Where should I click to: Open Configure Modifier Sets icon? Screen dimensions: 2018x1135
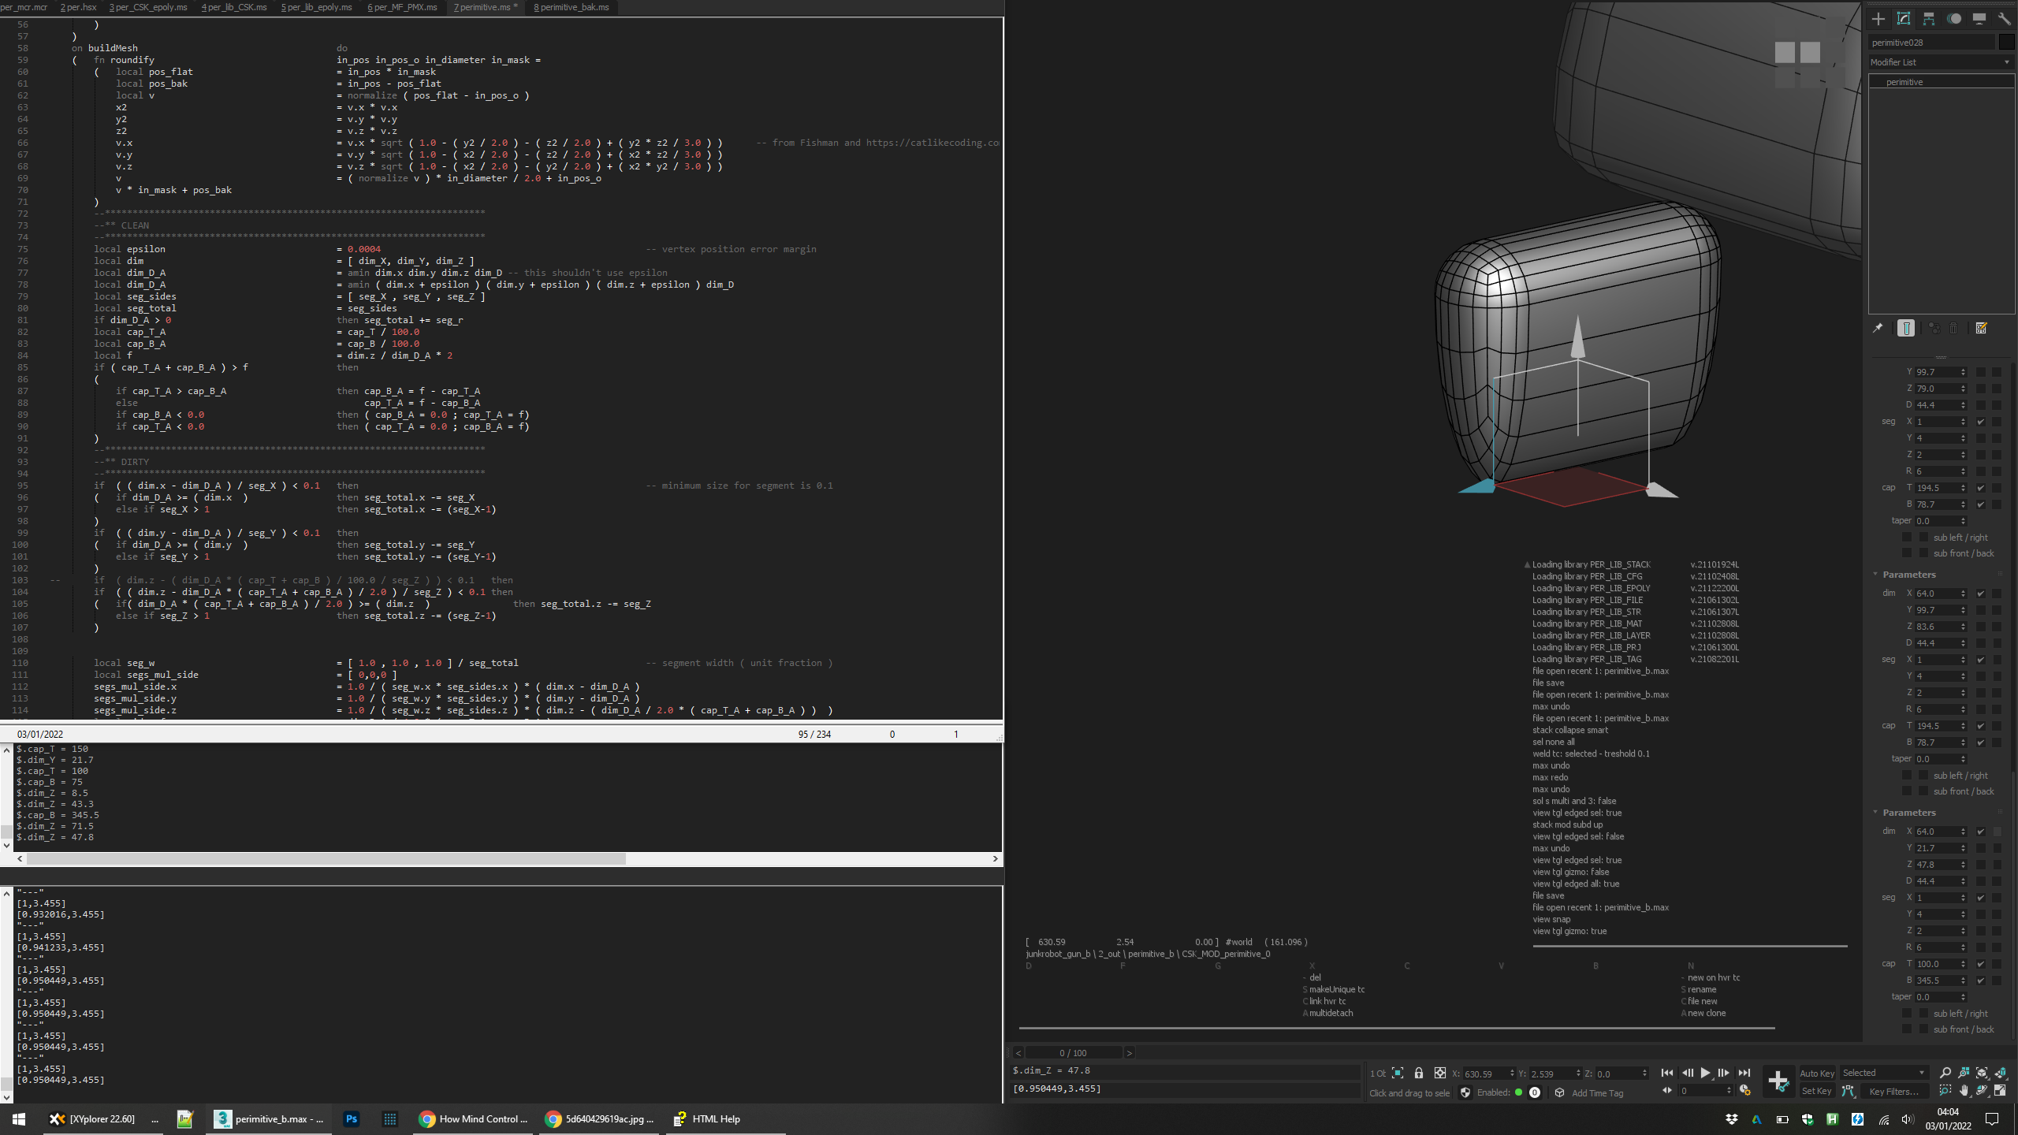(x=1982, y=328)
